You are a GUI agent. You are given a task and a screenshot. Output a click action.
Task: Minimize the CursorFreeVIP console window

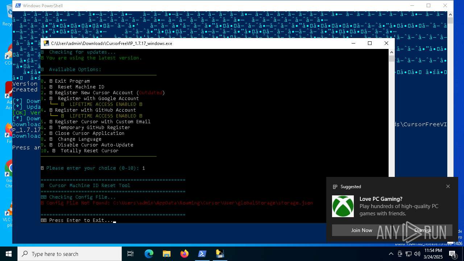tap(353, 43)
